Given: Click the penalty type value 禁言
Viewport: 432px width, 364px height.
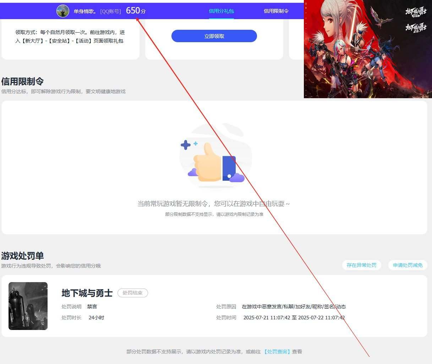Looking at the screenshot, I should (x=92, y=307).
